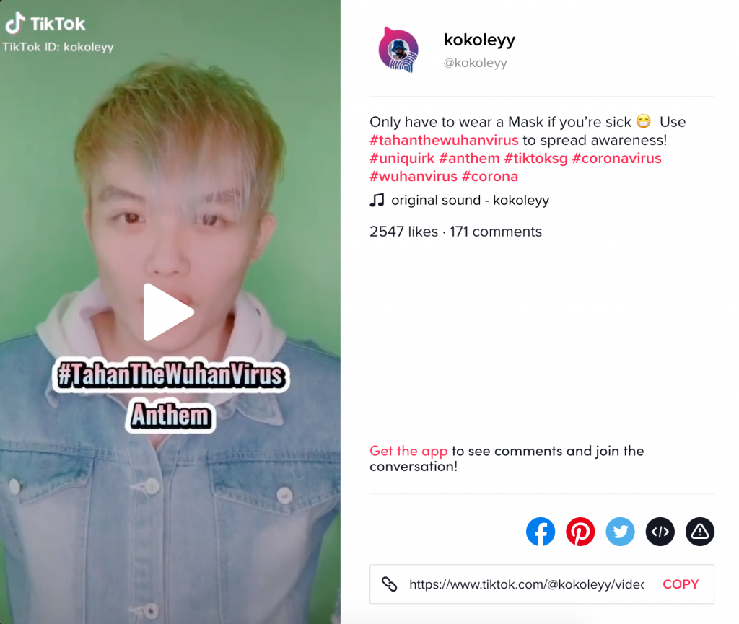Open the #anthem hashtag
The width and height of the screenshot is (739, 624).
click(x=469, y=158)
